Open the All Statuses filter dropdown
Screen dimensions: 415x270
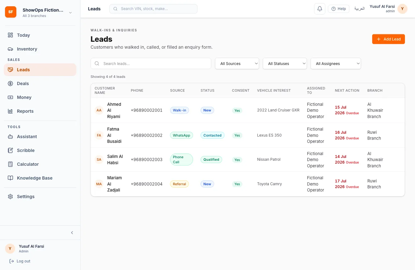285,63
